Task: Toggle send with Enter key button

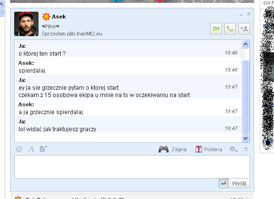Action: tap(223, 183)
